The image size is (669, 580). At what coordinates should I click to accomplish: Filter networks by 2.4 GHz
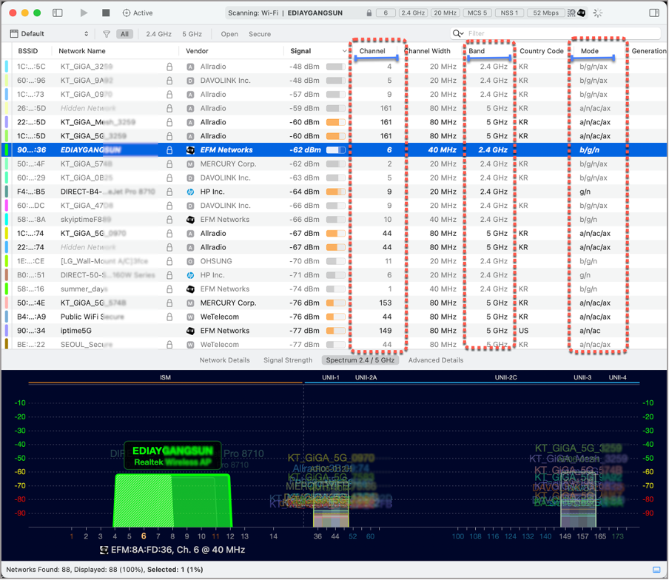[x=158, y=34]
